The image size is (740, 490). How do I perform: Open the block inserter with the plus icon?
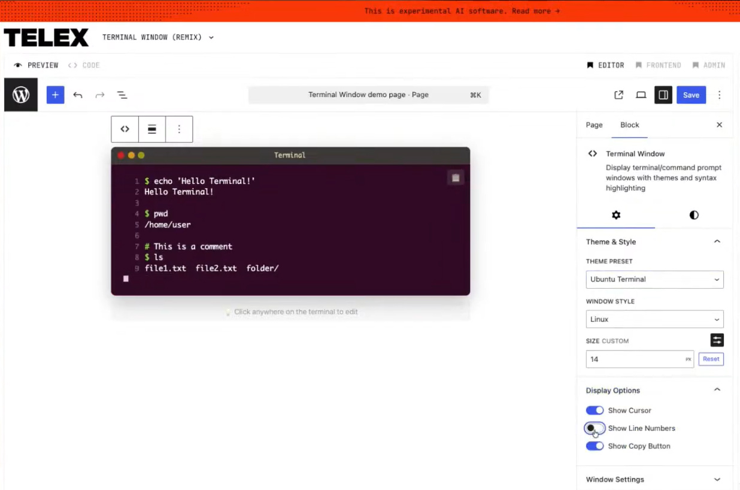click(55, 95)
